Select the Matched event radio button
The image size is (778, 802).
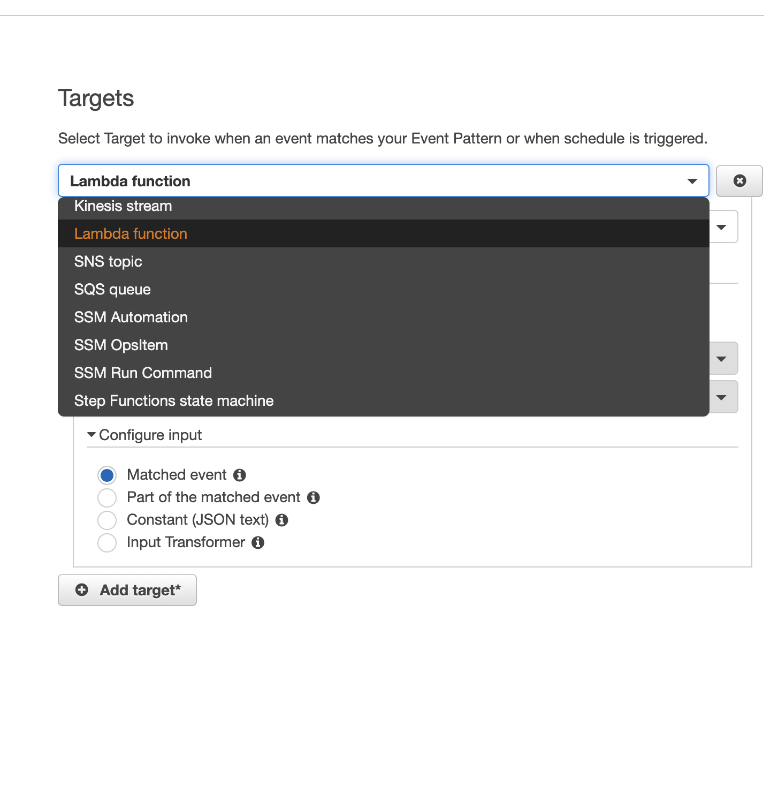[x=107, y=475]
